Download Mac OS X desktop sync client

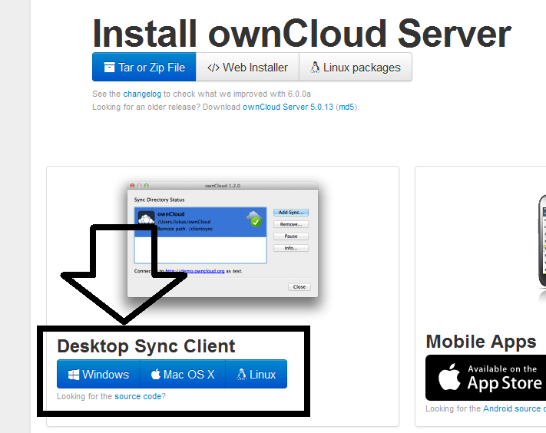[183, 374]
